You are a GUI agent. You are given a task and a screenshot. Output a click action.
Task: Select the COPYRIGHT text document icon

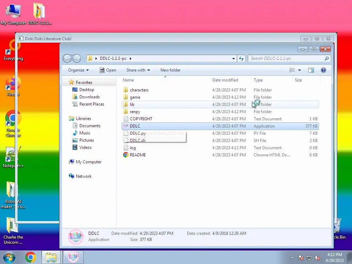click(126, 119)
